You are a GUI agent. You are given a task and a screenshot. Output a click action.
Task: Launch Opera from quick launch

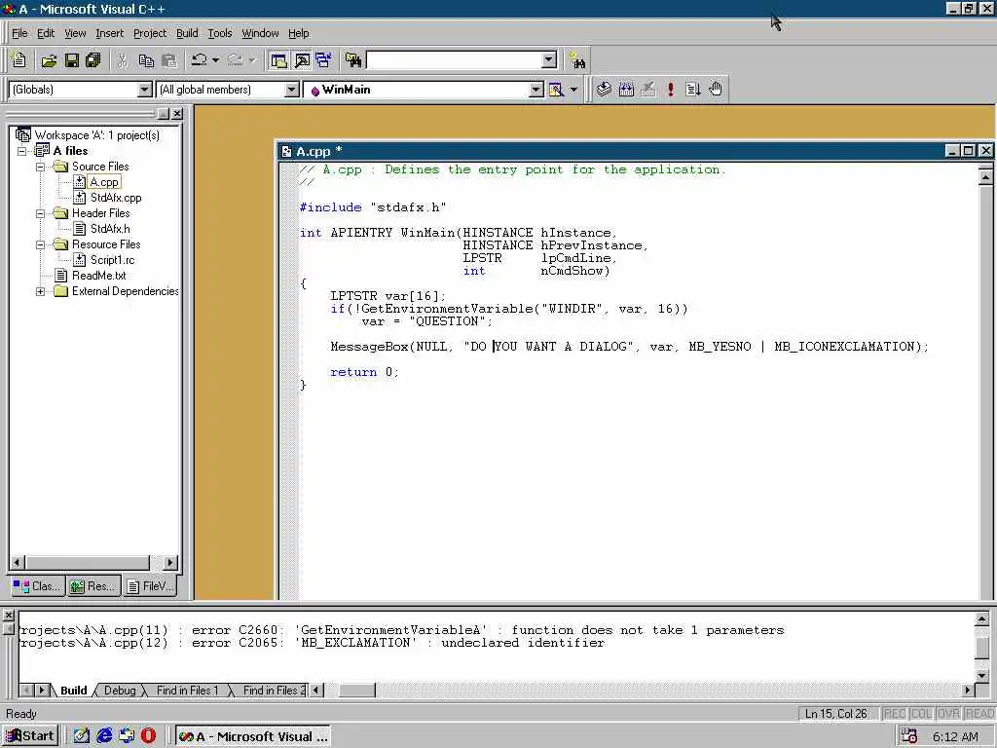[148, 736]
